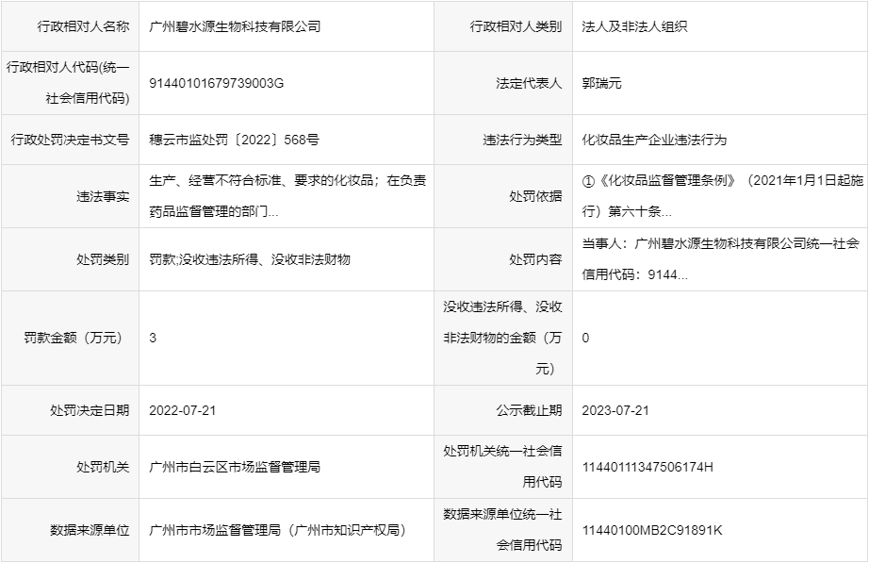Click company name 广州碧水源生物科技有限公司

click(235, 26)
